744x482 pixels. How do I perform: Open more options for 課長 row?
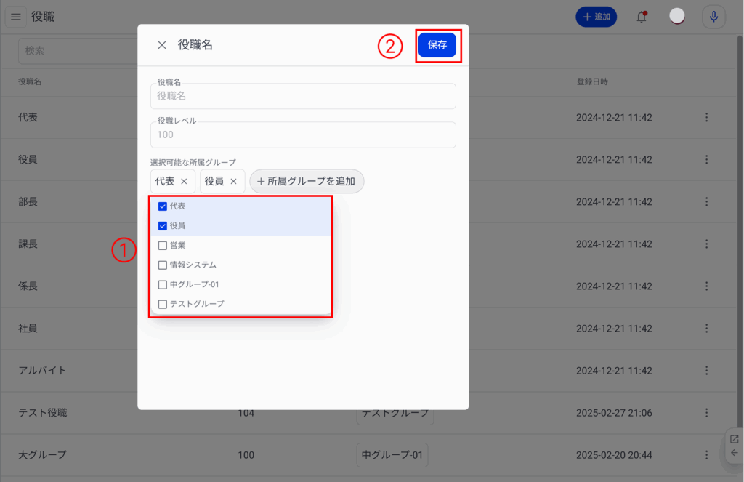[x=706, y=244]
